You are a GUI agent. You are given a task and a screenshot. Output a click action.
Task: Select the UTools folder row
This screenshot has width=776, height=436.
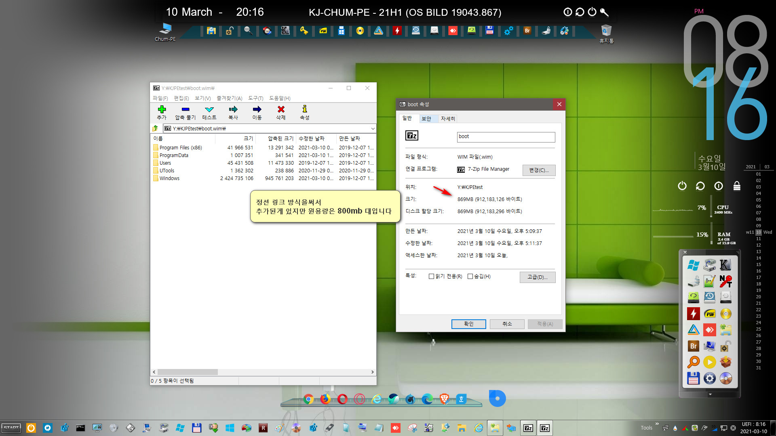[x=263, y=171]
